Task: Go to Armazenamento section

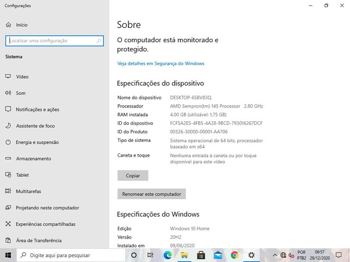Action: [33, 159]
